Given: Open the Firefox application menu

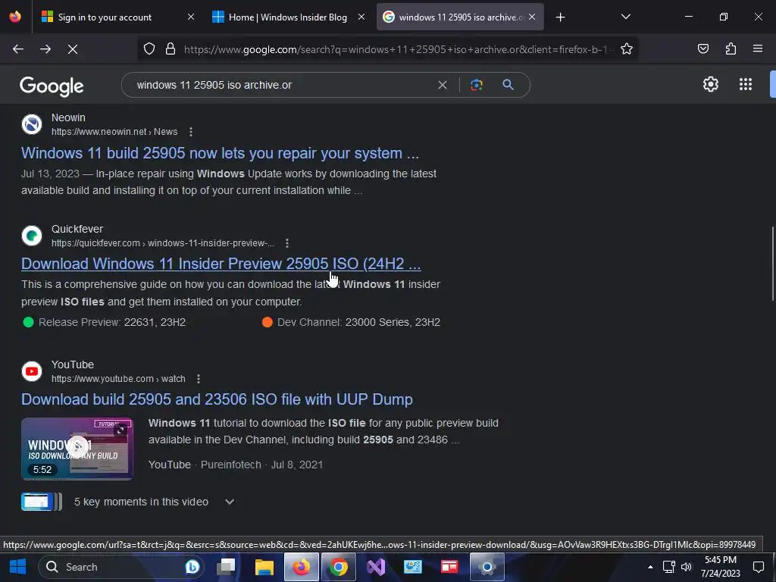Looking at the screenshot, I should [x=757, y=49].
